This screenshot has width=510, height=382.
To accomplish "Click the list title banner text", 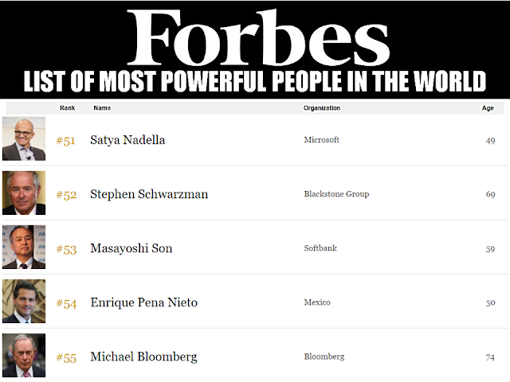I will pos(255,81).
